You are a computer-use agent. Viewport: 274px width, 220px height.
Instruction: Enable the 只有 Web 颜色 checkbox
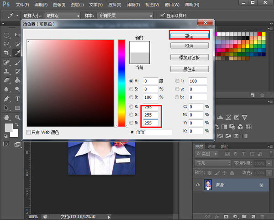(29, 132)
